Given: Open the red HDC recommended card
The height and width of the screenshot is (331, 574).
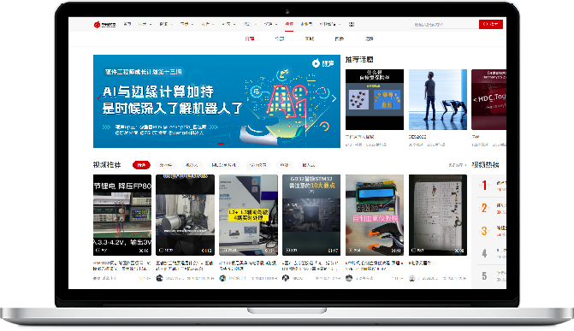Looking at the screenshot, I should click(x=489, y=99).
